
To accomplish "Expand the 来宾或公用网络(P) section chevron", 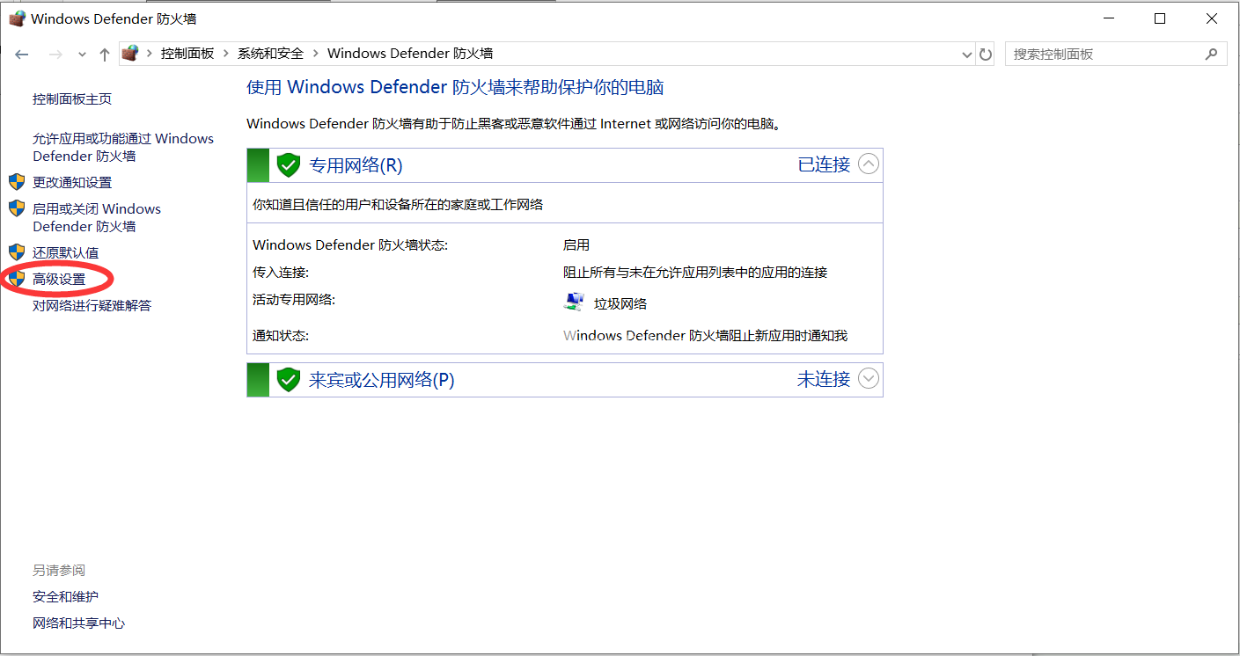I will tap(869, 378).
